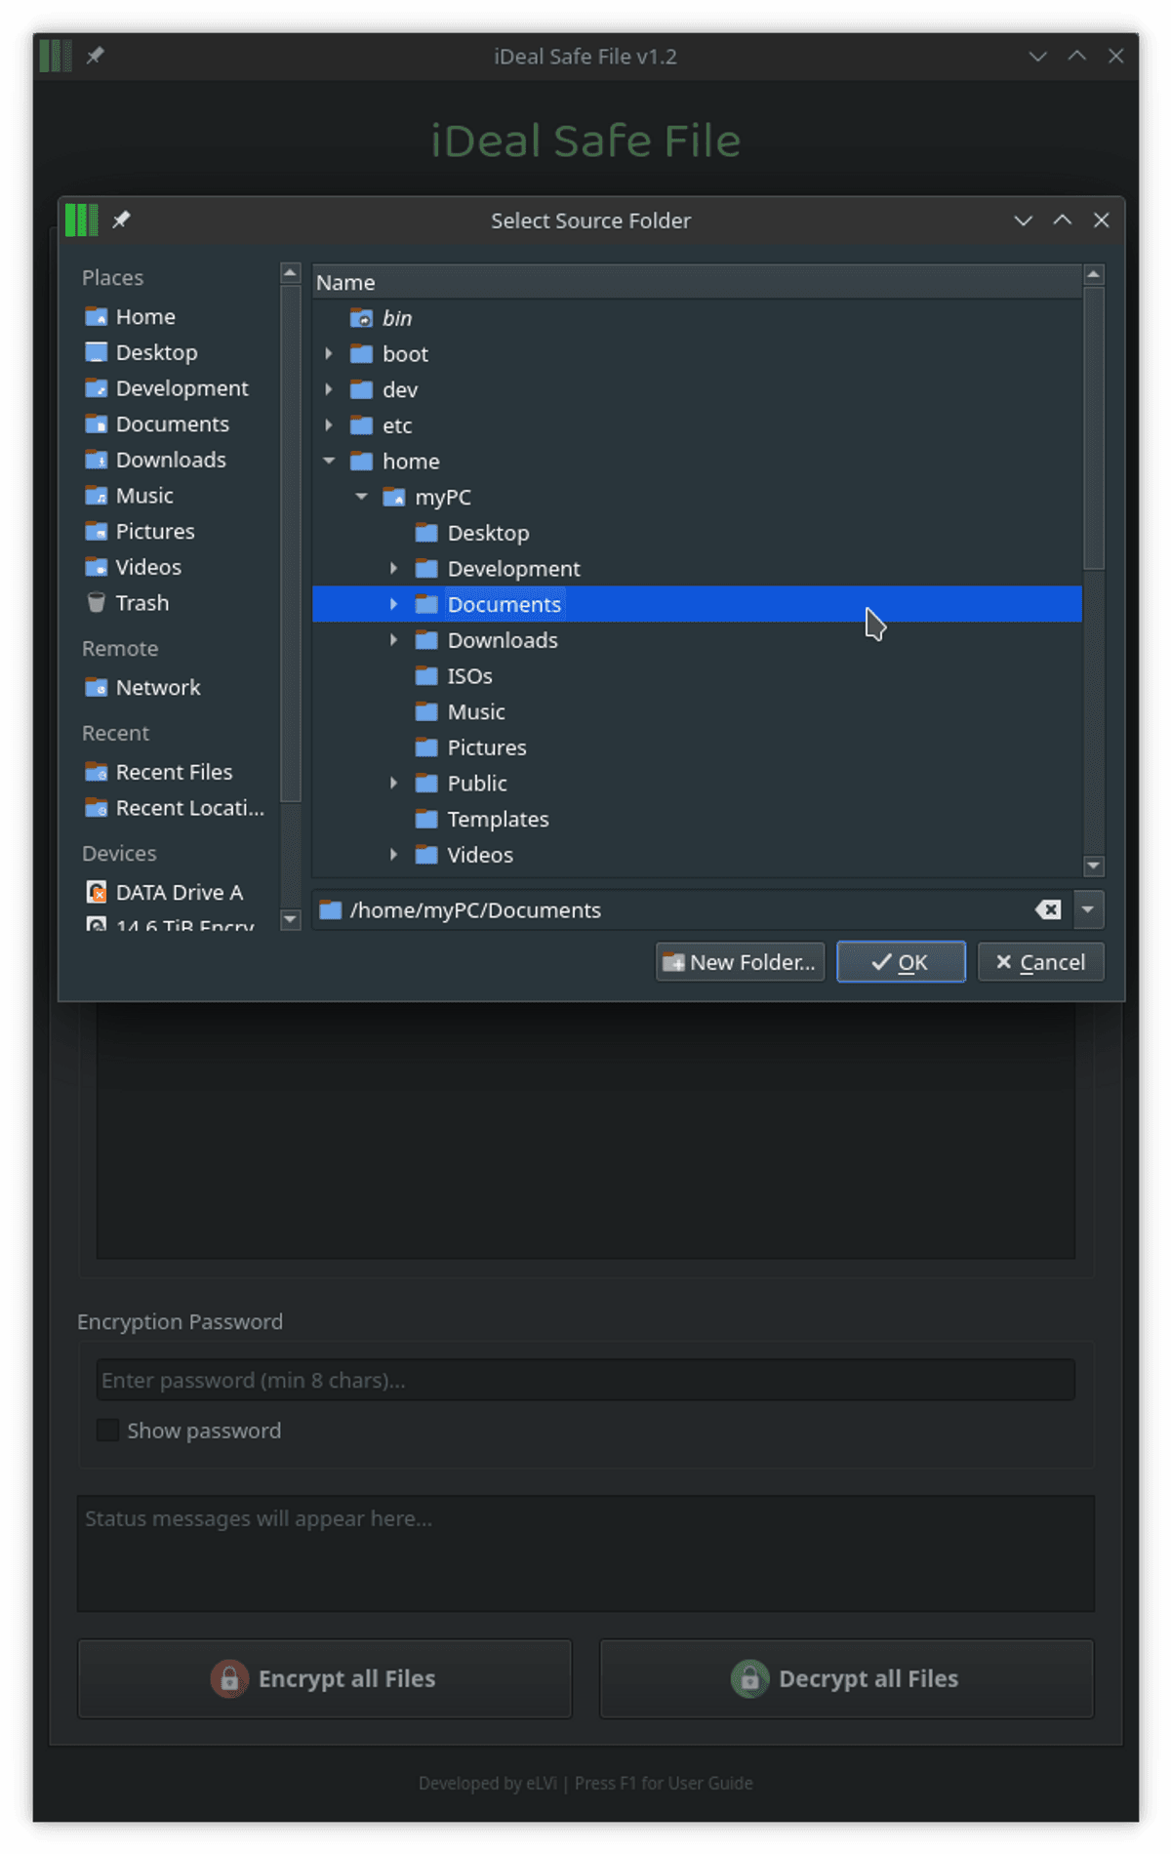Click the Trash icon in Places

click(x=96, y=603)
